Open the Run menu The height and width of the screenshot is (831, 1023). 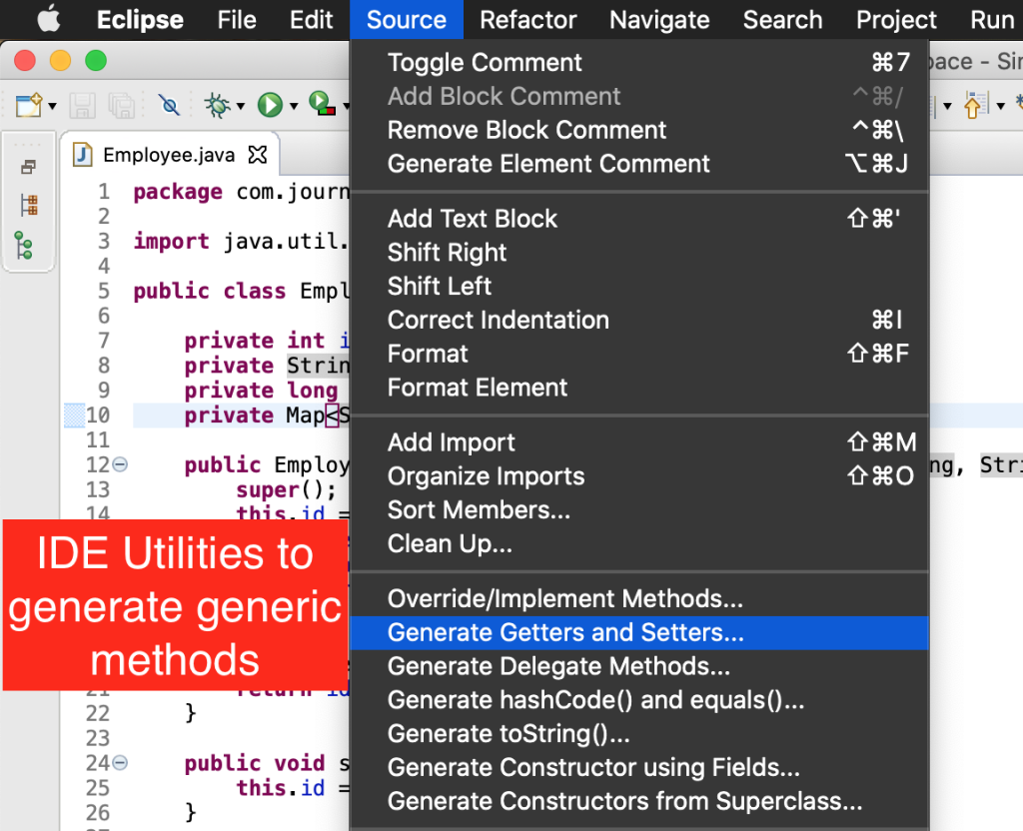[x=992, y=20]
